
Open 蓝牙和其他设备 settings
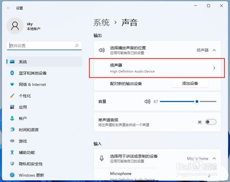pyautogui.click(x=44, y=73)
